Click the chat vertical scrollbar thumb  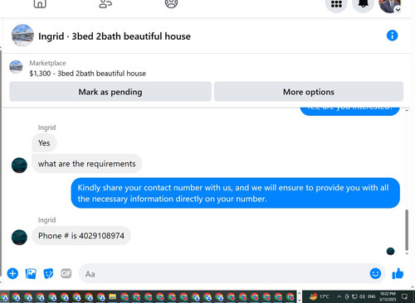[407, 229]
